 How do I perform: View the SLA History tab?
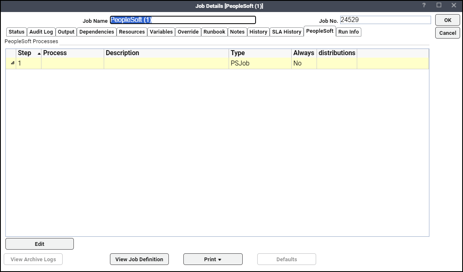(287, 32)
